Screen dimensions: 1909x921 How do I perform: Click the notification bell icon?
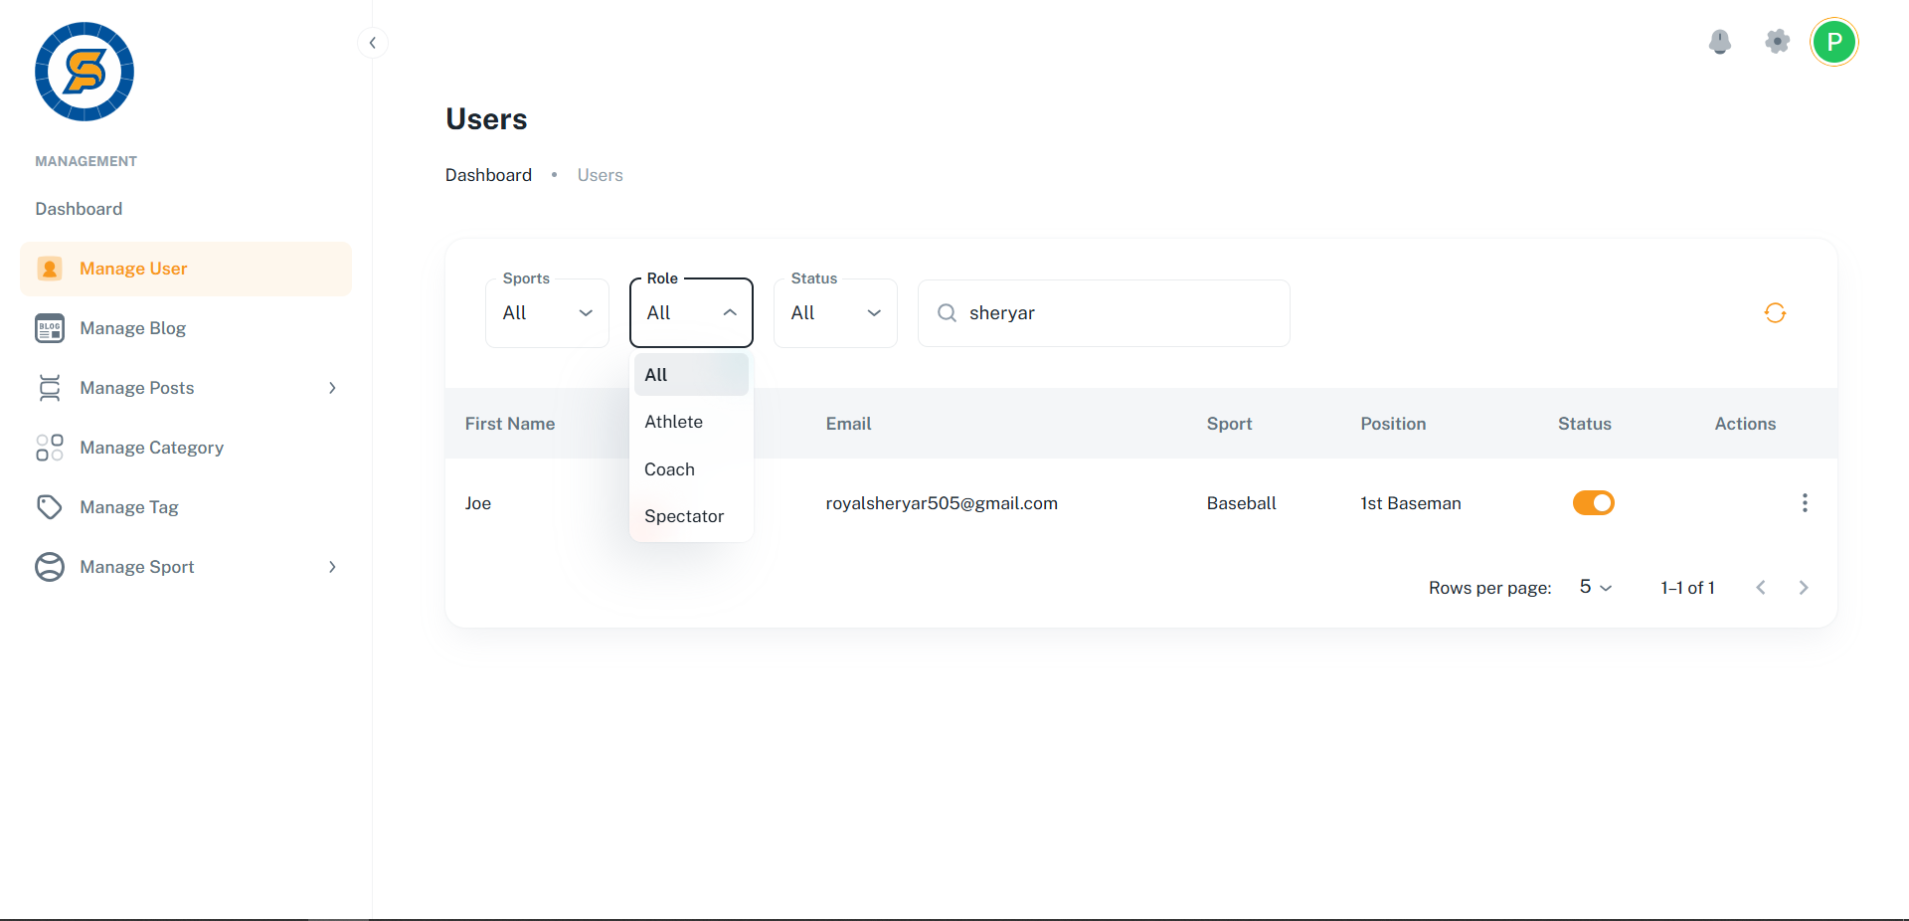coord(1719,42)
